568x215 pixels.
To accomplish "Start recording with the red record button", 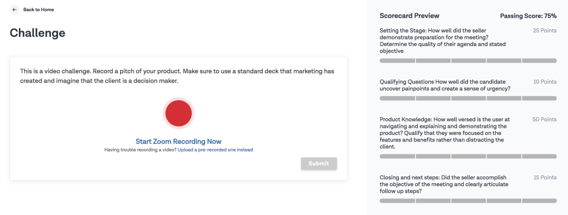I will (179, 113).
